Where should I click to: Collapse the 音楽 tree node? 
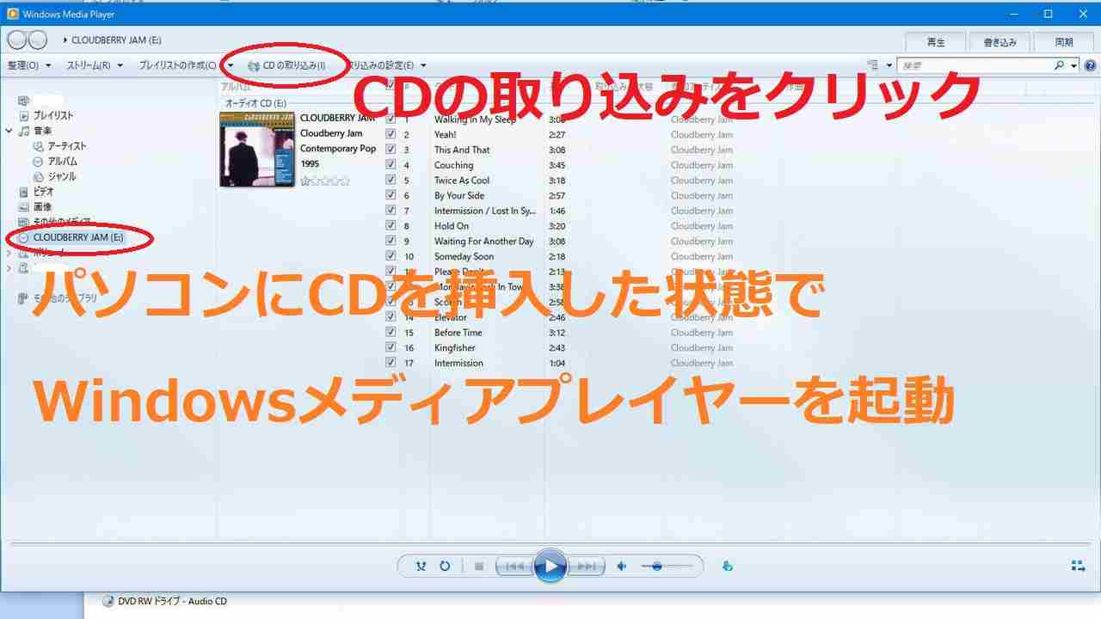(x=9, y=131)
